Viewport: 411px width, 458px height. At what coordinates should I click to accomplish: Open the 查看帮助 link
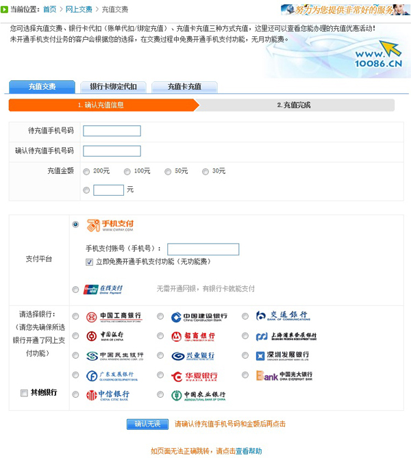[x=249, y=451]
